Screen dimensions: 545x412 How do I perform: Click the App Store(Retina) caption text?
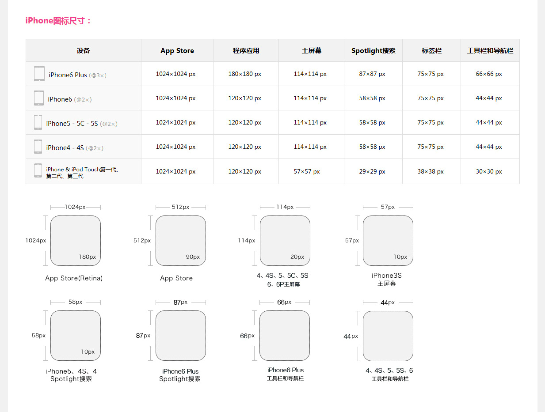pyautogui.click(x=74, y=278)
